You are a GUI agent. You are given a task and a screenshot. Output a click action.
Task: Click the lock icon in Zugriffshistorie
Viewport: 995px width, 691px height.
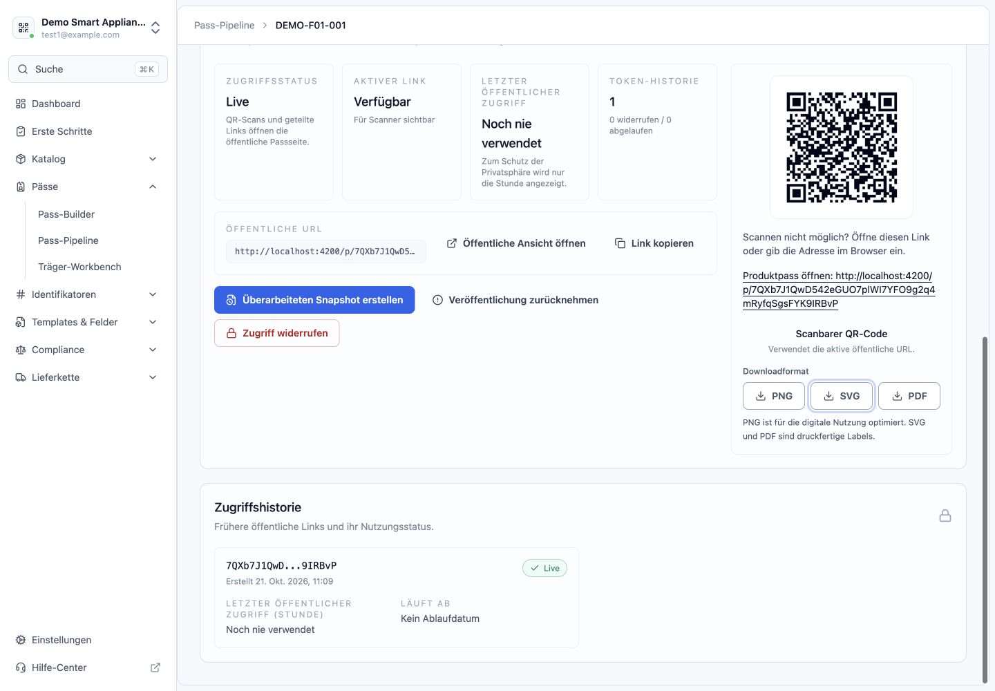click(x=945, y=515)
